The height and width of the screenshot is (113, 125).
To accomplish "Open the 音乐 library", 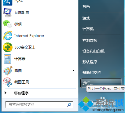I will pos(86,7).
